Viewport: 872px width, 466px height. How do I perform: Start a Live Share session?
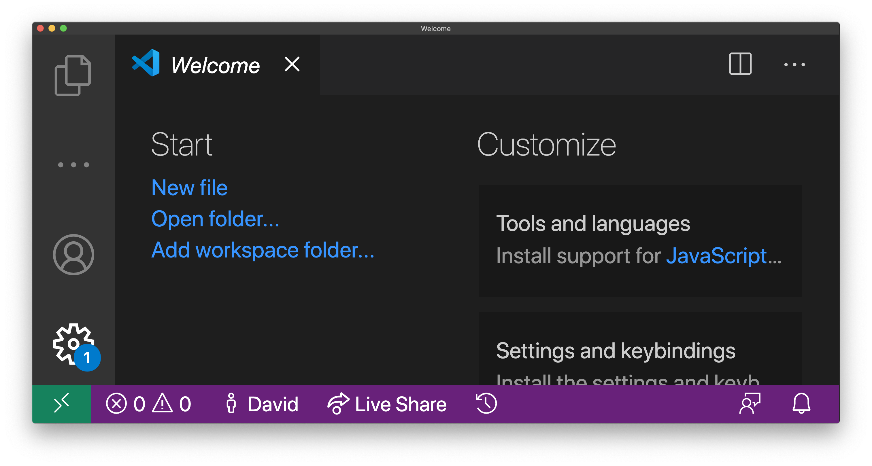(x=387, y=404)
